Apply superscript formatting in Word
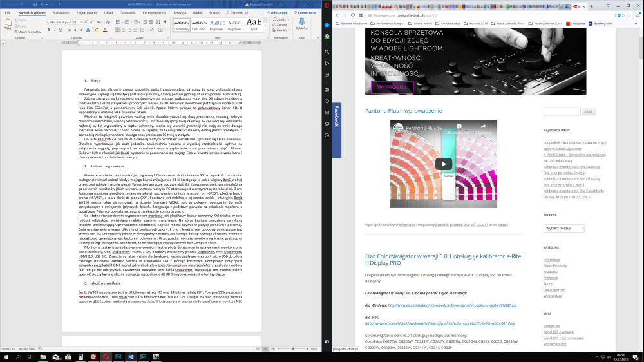 80,30
